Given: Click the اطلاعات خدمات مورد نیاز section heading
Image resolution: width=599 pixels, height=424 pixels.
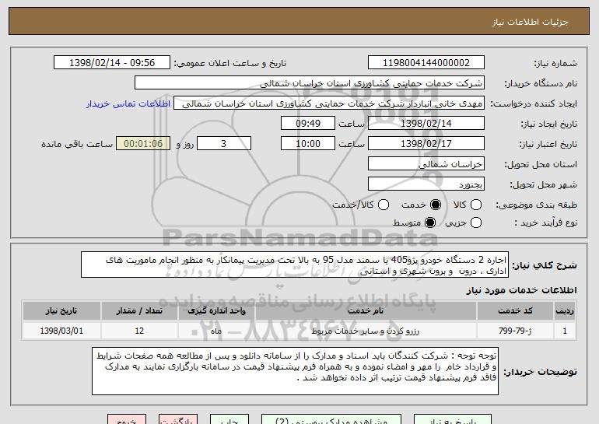Looking at the screenshot, I should [521, 290].
